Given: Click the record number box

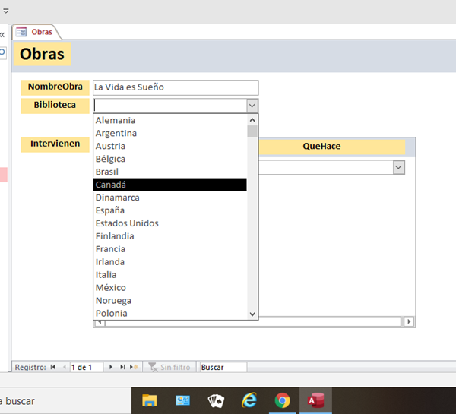Looking at the screenshot, I should (87, 367).
